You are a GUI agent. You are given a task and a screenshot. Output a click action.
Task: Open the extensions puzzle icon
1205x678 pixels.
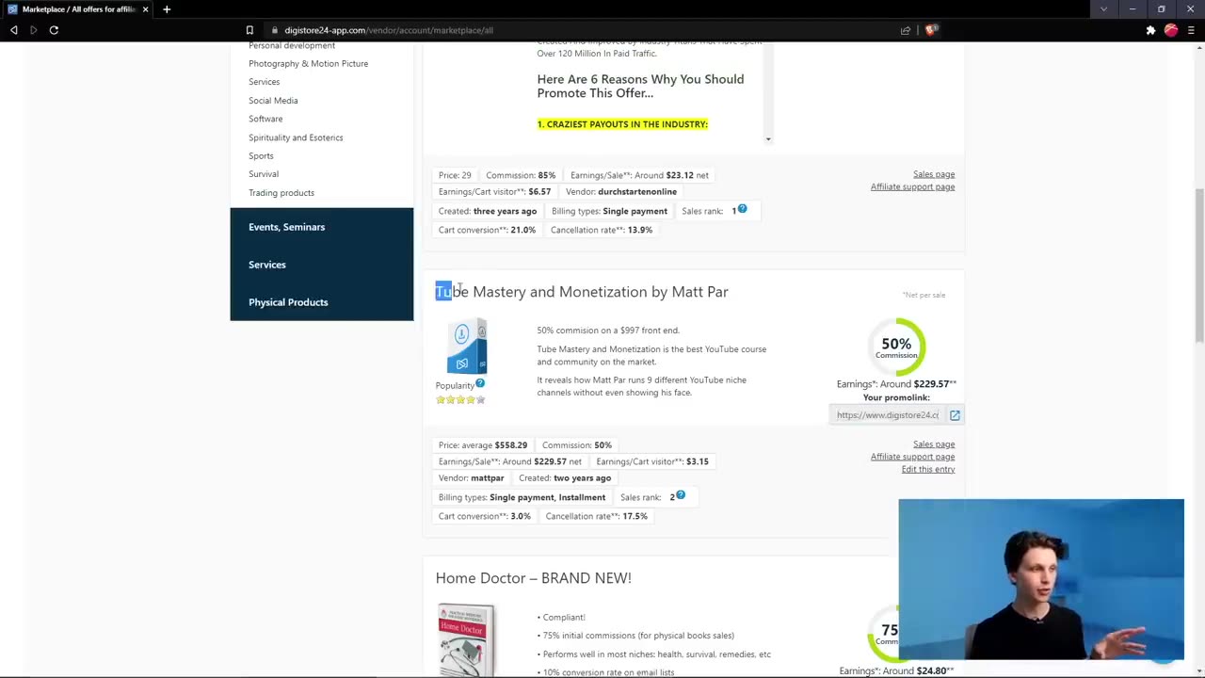click(x=1150, y=30)
